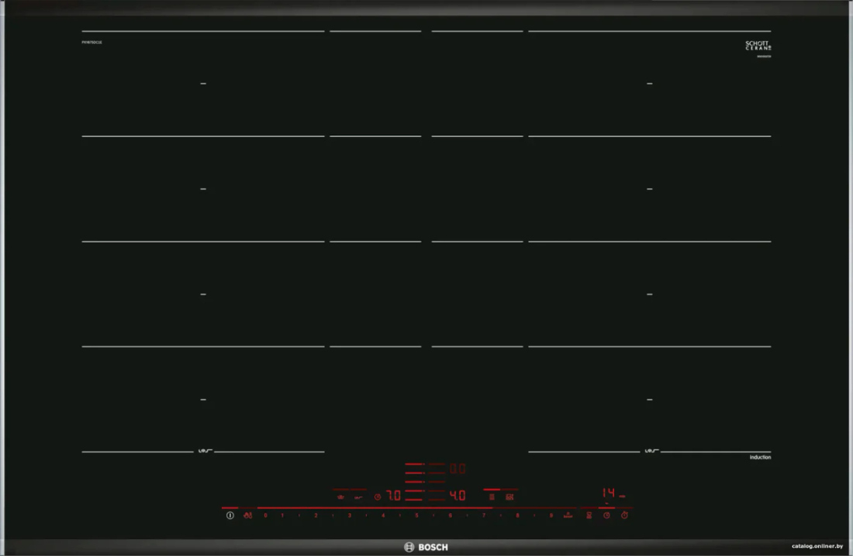Viewport: 853px width, 556px height.
Task: Set the slider to power level 0
Action: tap(265, 515)
